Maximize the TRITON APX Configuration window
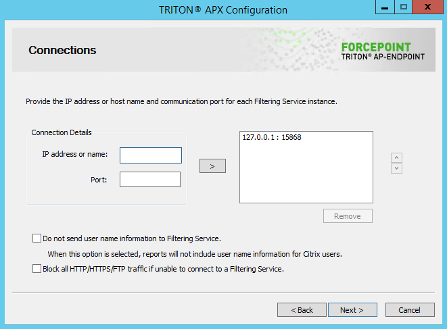 click(404, 7)
